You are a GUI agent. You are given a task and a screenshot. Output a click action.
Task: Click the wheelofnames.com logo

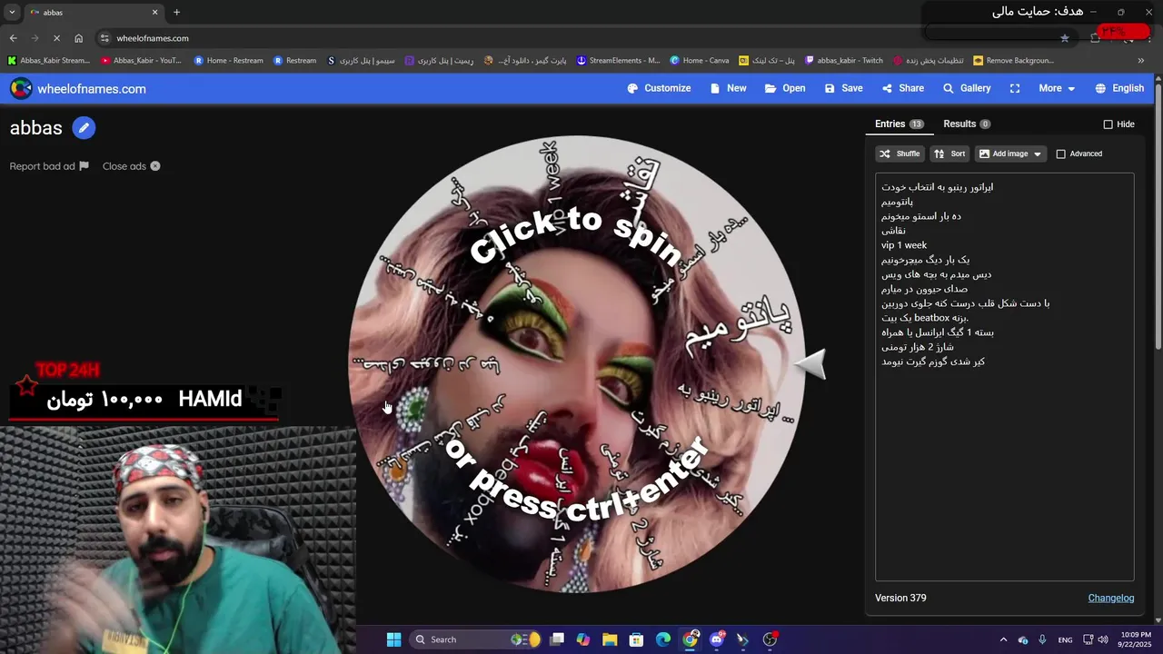[78, 88]
